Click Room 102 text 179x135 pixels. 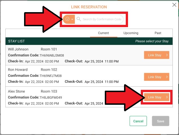[x=49, y=70]
